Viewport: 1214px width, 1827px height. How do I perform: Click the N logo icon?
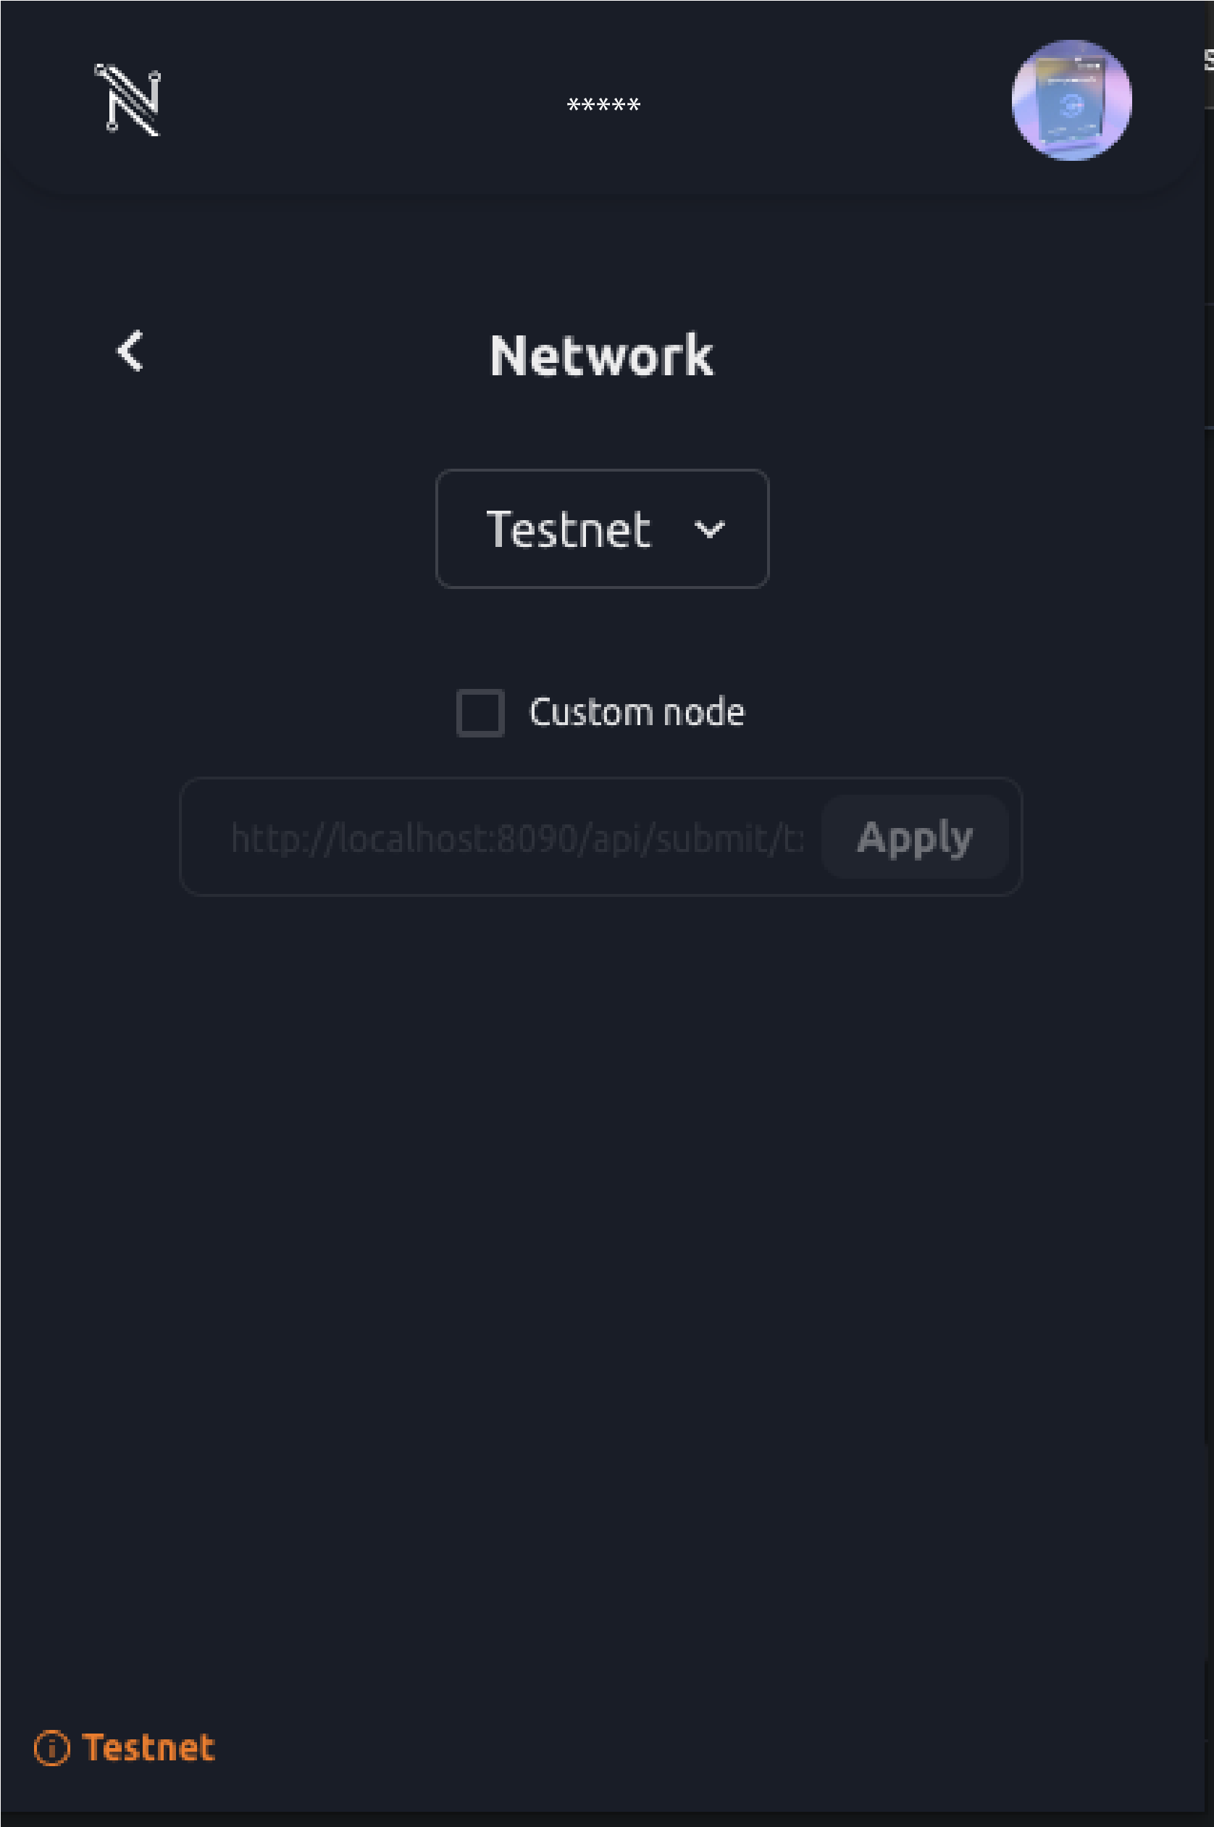(127, 100)
